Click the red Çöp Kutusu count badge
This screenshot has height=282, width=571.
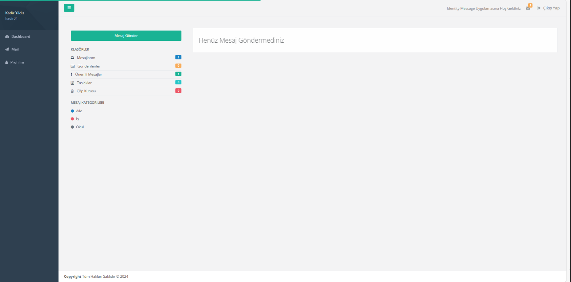(178, 91)
